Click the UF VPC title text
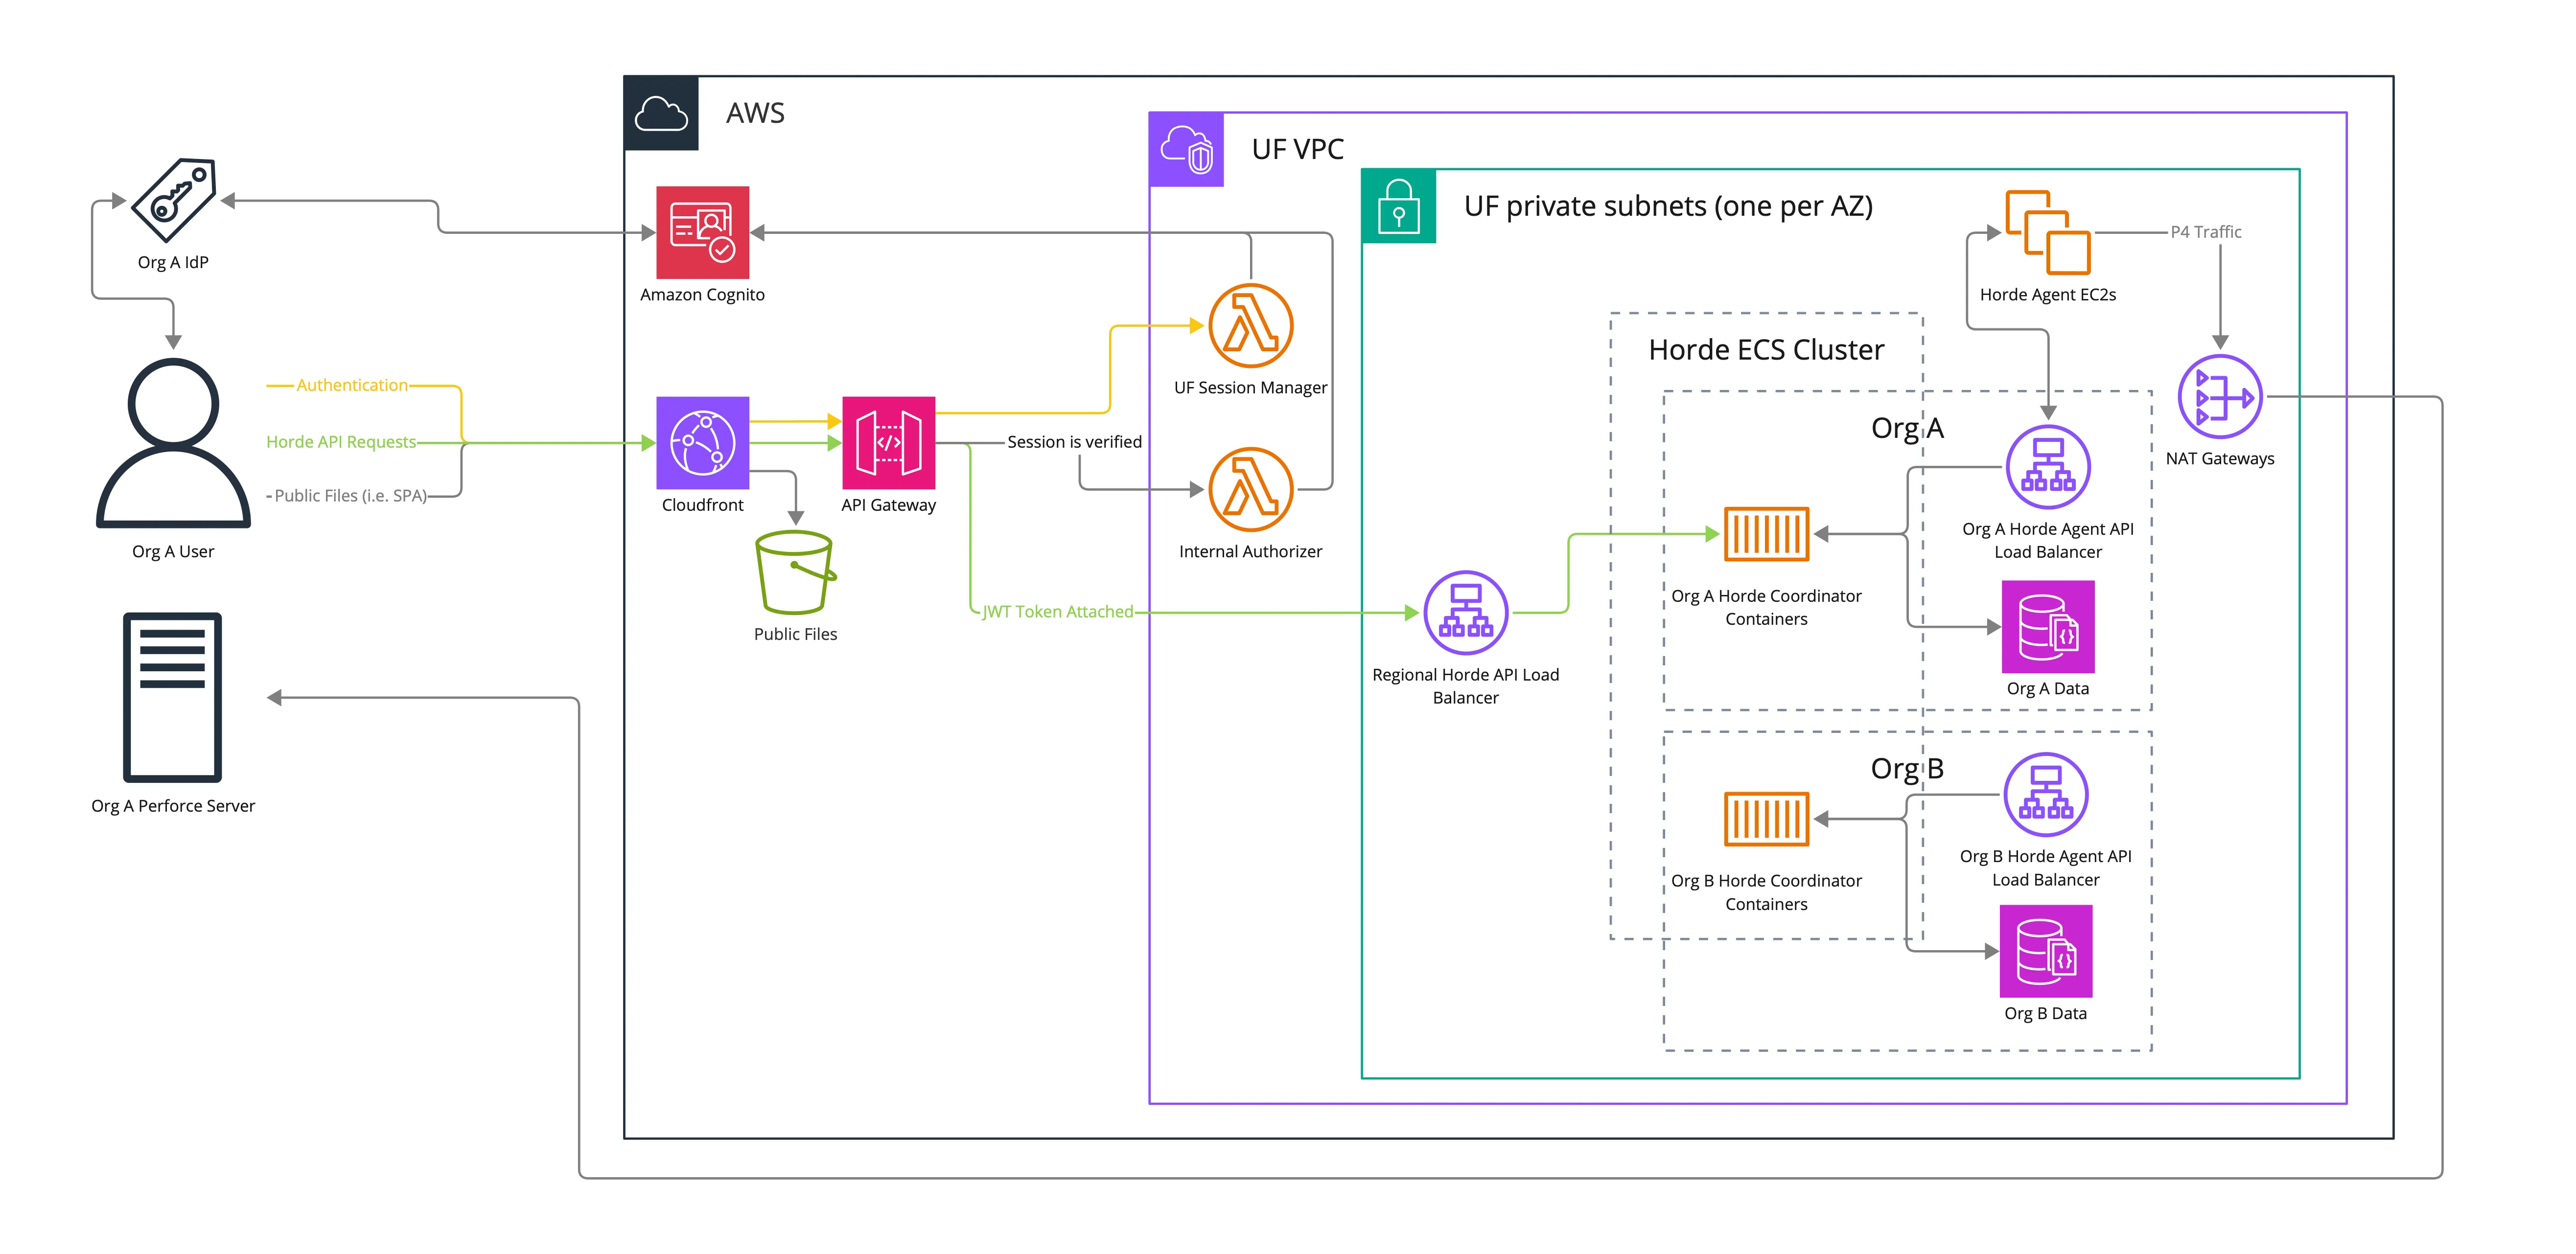Screen dimensions: 2576x1254 1298,150
